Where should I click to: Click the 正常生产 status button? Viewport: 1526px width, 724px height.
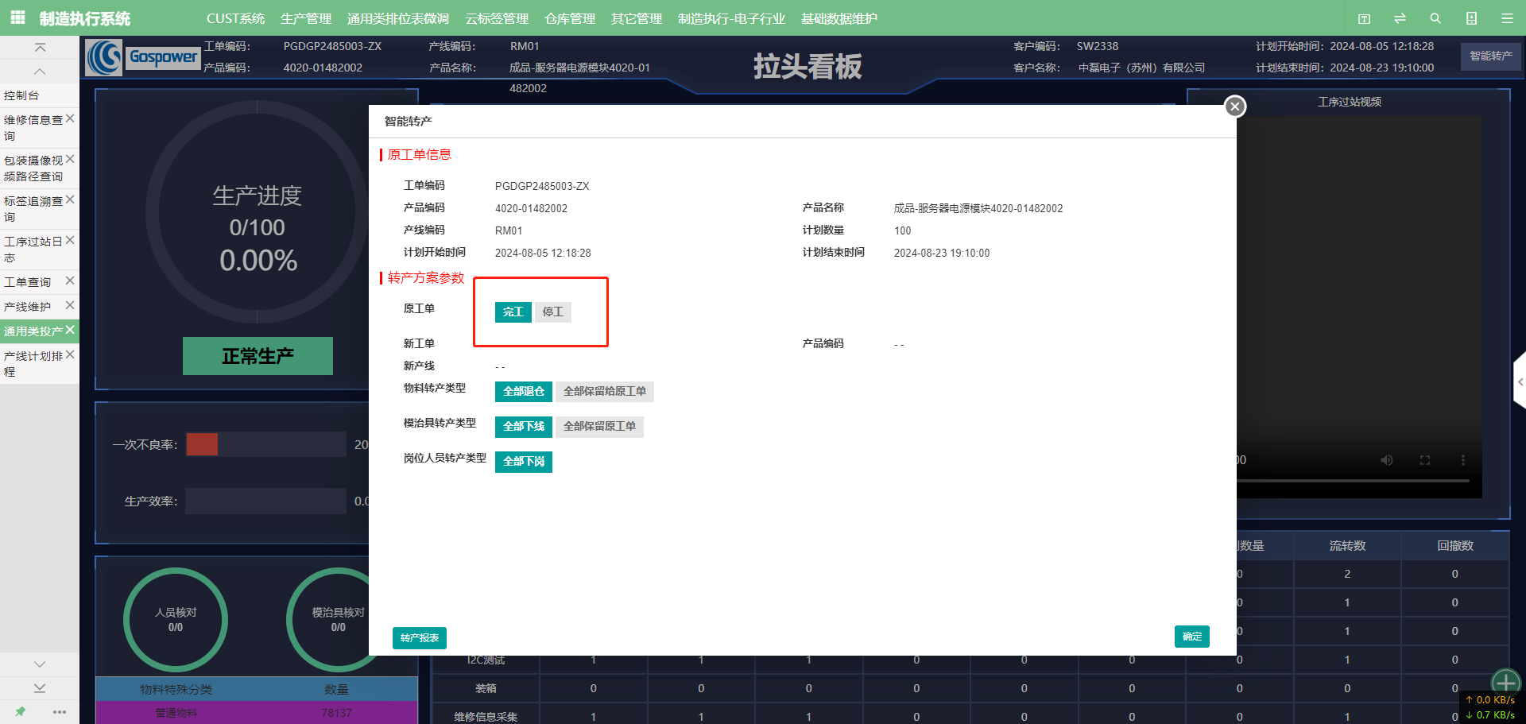click(258, 356)
